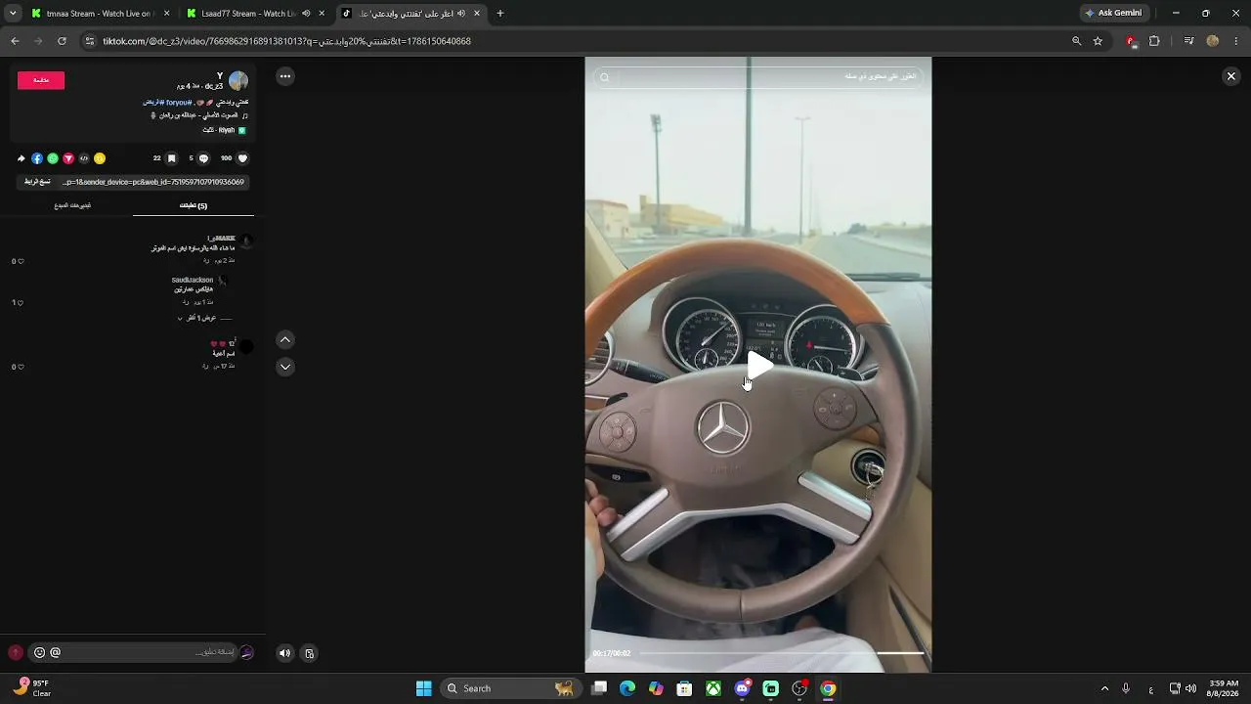The image size is (1251, 704).
Task: Close the Lsaad77 Stream browser tab
Action: (322, 14)
